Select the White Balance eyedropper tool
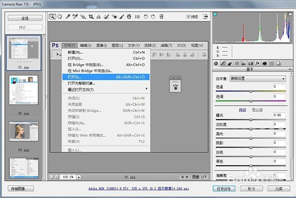The height and width of the screenshot is (198, 296). (x=68, y=17)
